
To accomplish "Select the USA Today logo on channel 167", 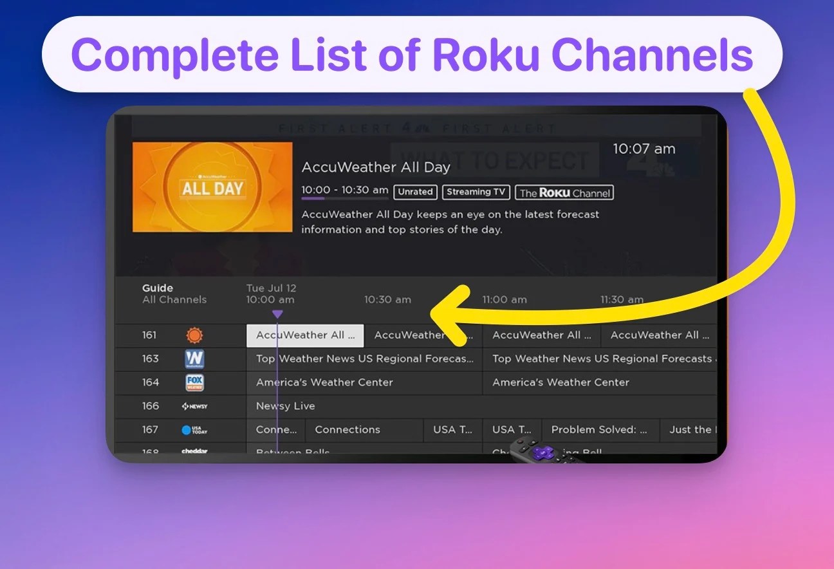I will pos(194,430).
